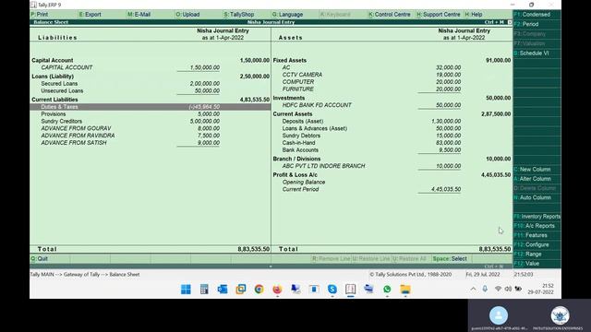Viewport: 591px width, 332px height.
Task: Open F12 Configure
Action: tap(537, 244)
